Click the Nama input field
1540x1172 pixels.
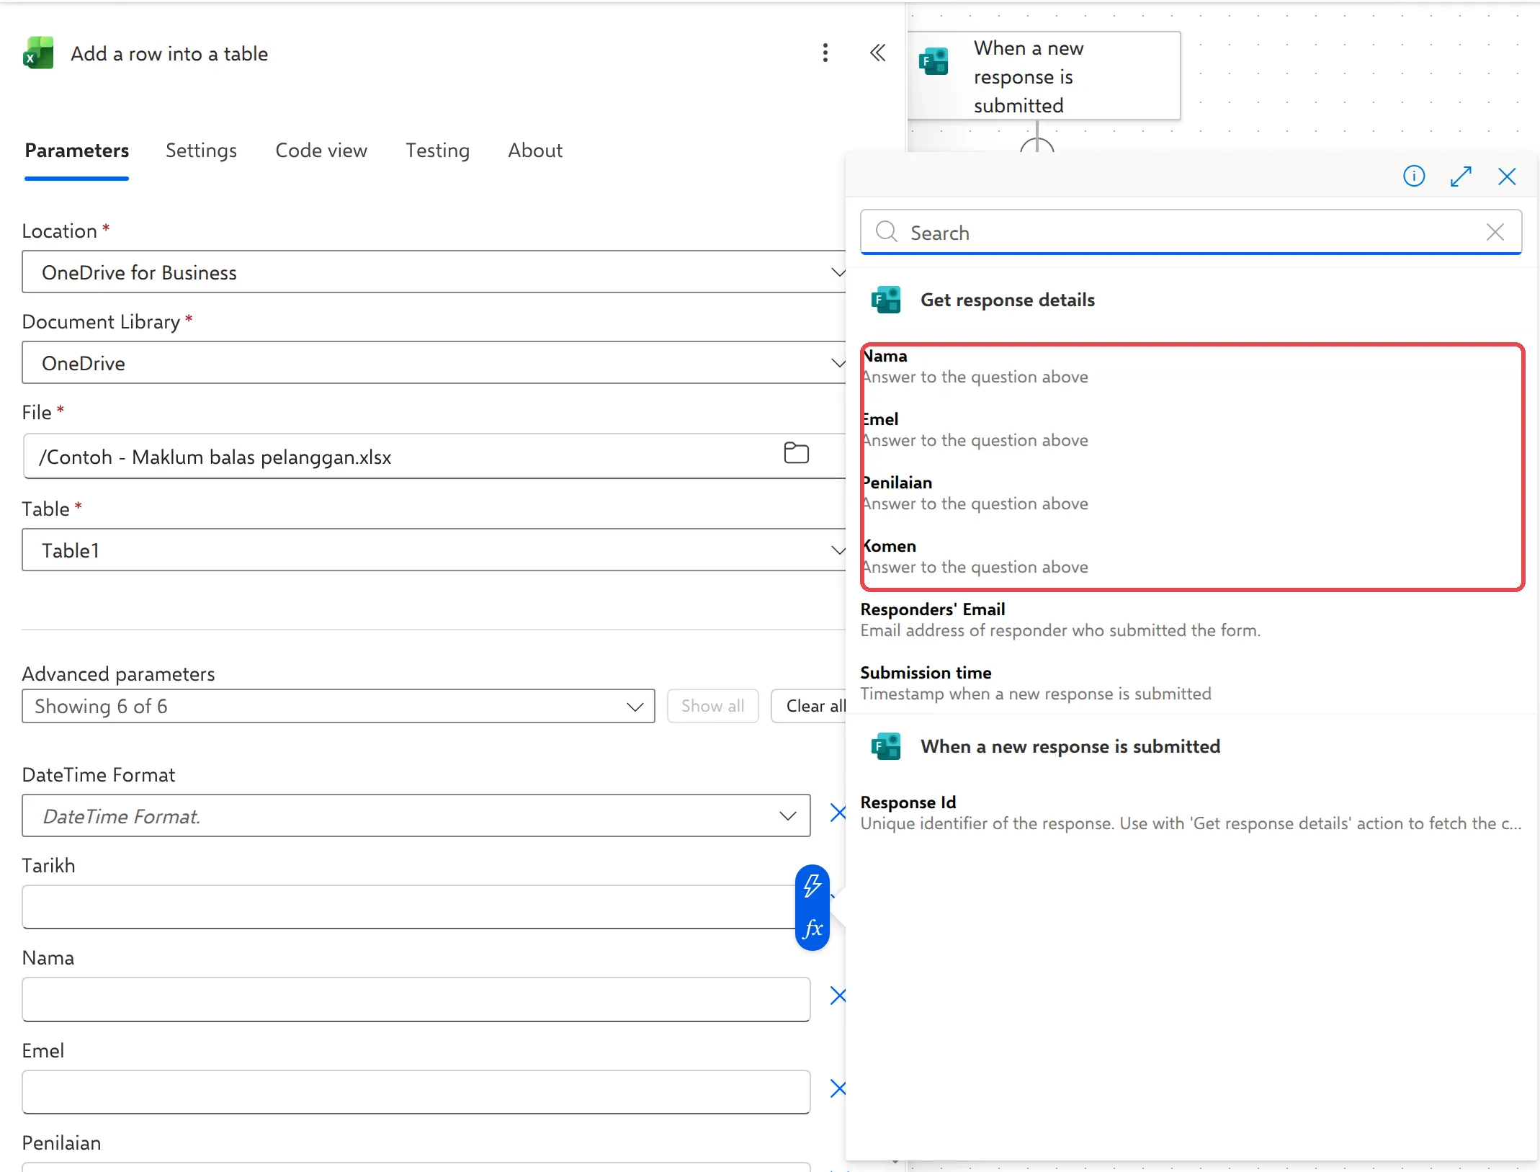(416, 999)
